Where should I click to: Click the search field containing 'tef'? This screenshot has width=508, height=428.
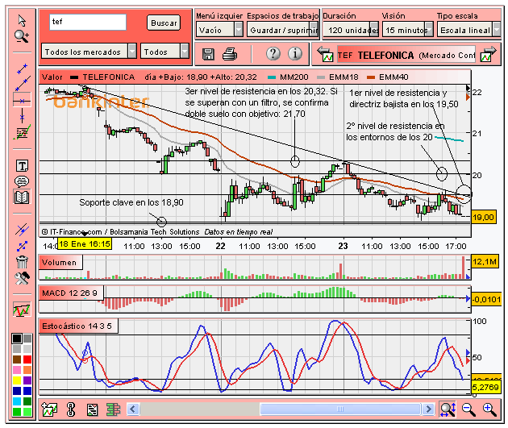[87, 22]
